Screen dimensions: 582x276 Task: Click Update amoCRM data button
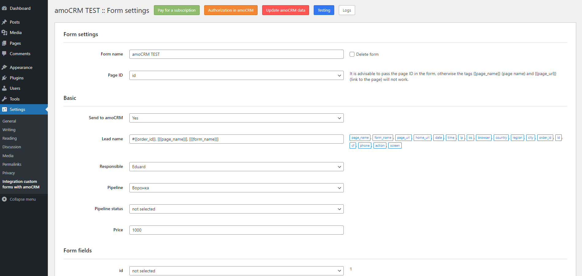point(285,10)
